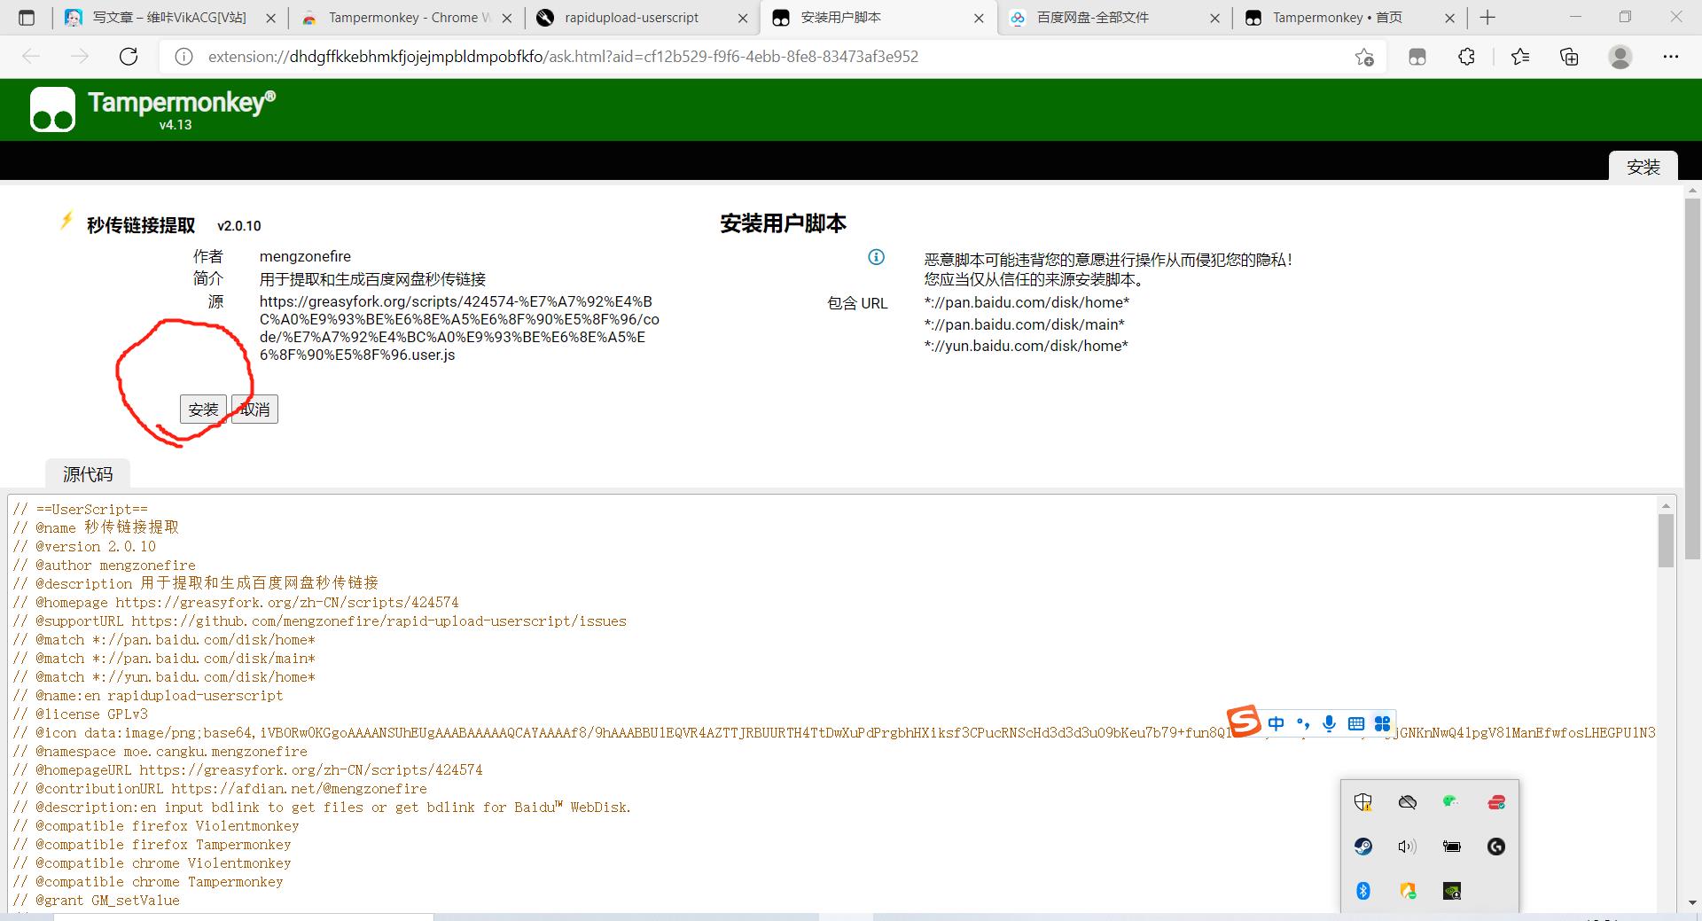Screen dimensions: 1702x921
Task: Toggle Sogou Chinese/English input mode
Action: [x=1276, y=723]
